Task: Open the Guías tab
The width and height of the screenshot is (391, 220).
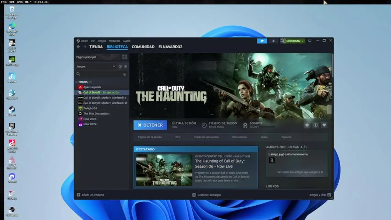Action: [264, 137]
